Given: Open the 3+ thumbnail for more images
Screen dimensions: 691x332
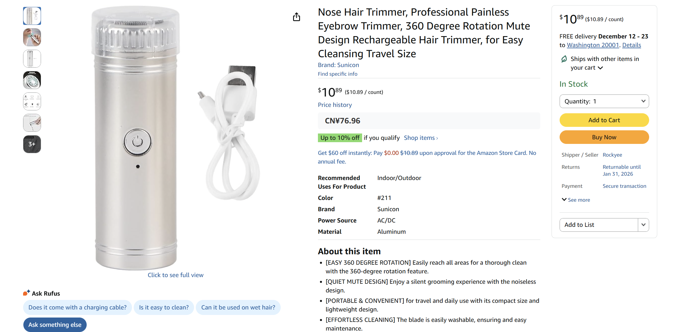Looking at the screenshot, I should click(x=32, y=144).
